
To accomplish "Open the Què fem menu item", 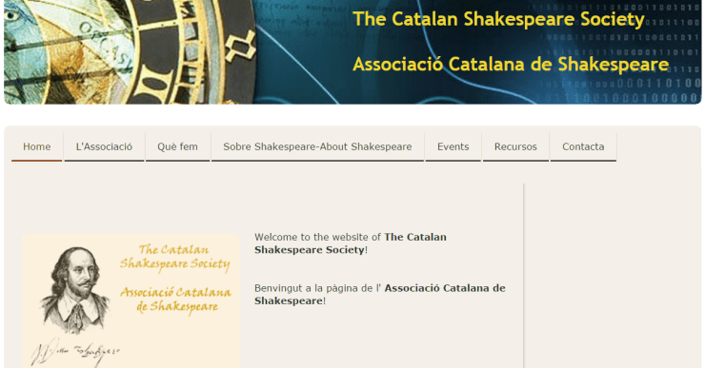I will (x=177, y=146).
